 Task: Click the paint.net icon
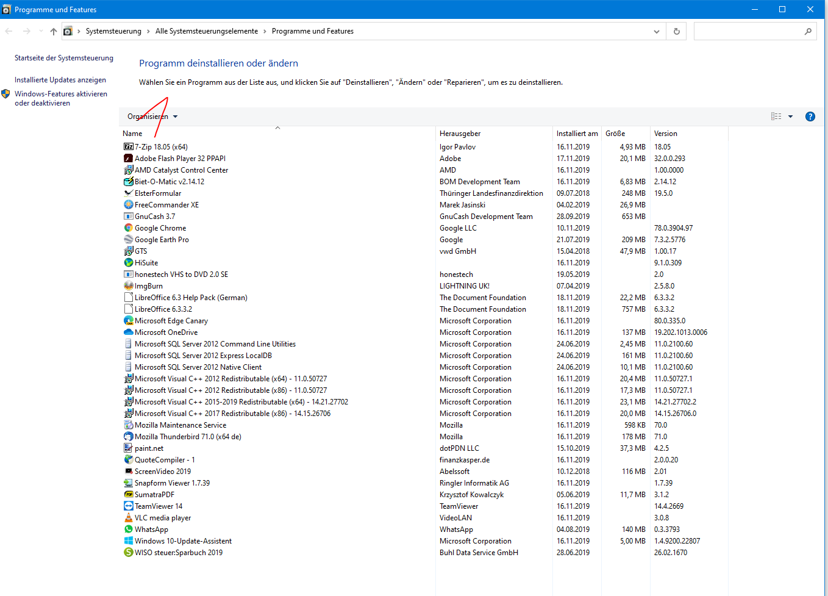point(128,448)
